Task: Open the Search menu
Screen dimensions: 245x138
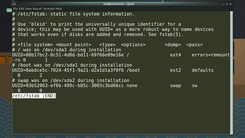Action: (x=37, y=8)
